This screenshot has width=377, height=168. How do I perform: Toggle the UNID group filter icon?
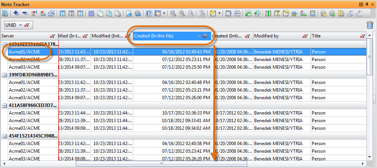(x=26, y=25)
